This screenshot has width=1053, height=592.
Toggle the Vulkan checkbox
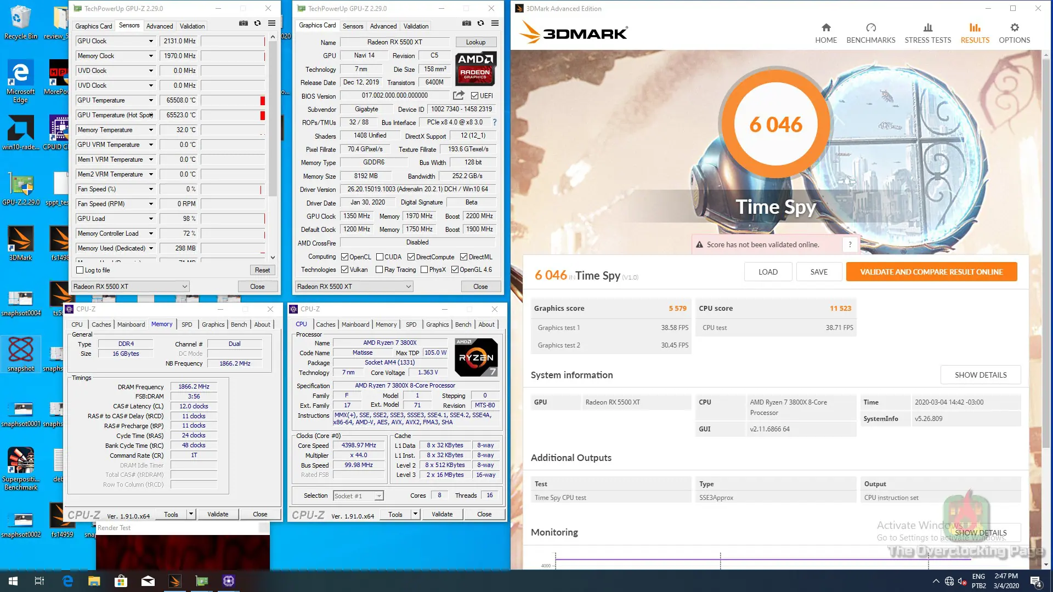[344, 270]
